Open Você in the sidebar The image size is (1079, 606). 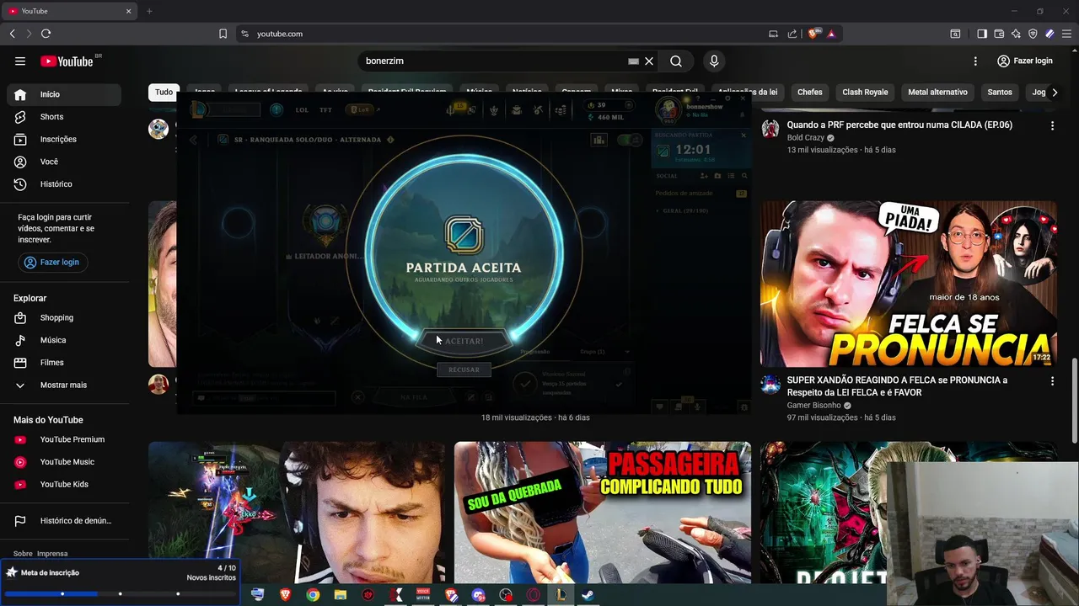point(64,162)
